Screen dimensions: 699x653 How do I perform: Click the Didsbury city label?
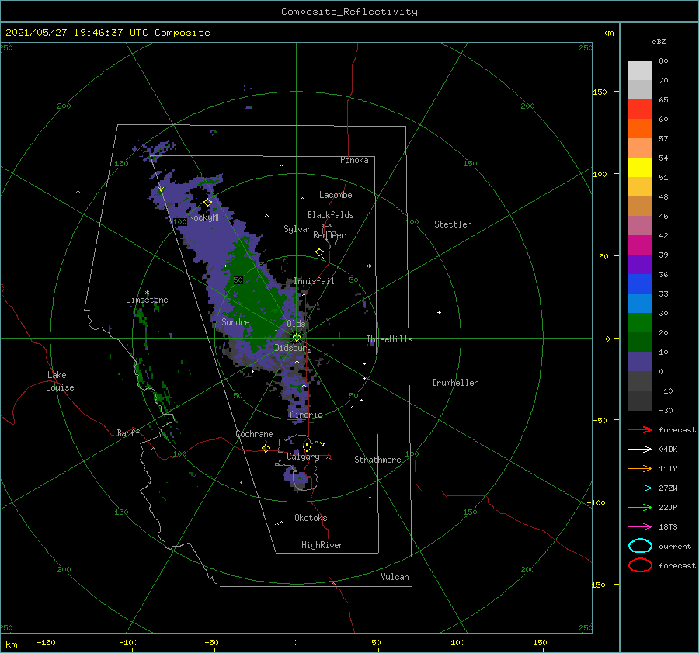click(x=294, y=348)
